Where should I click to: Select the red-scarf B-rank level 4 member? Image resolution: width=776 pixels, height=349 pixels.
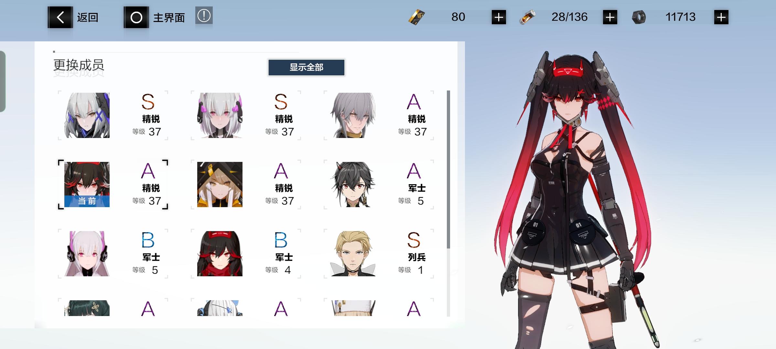(220, 254)
